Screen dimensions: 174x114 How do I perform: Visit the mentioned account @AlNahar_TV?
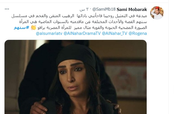coord(114,33)
